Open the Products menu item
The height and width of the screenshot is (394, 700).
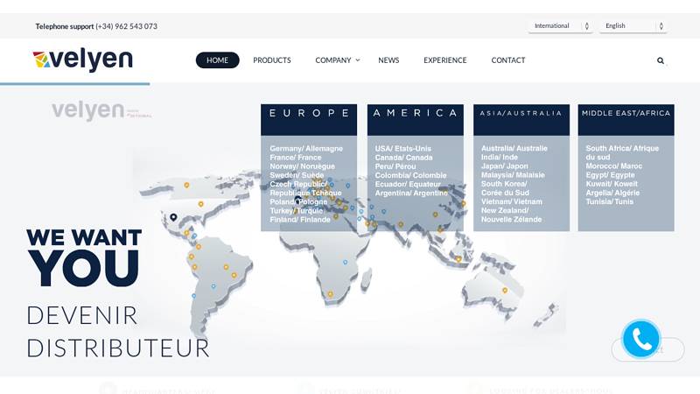pos(272,60)
